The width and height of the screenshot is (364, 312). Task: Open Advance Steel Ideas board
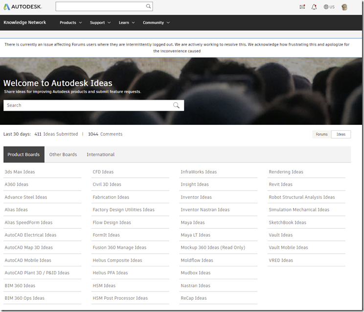click(x=26, y=197)
